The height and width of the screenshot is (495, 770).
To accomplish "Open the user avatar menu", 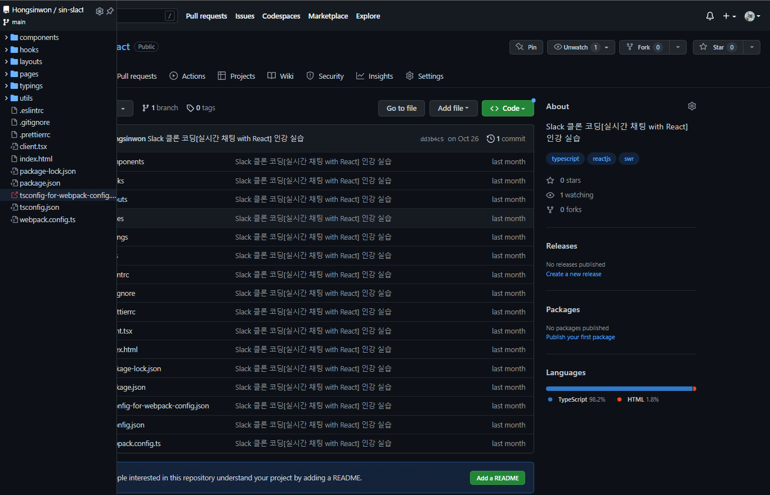I will pos(753,16).
